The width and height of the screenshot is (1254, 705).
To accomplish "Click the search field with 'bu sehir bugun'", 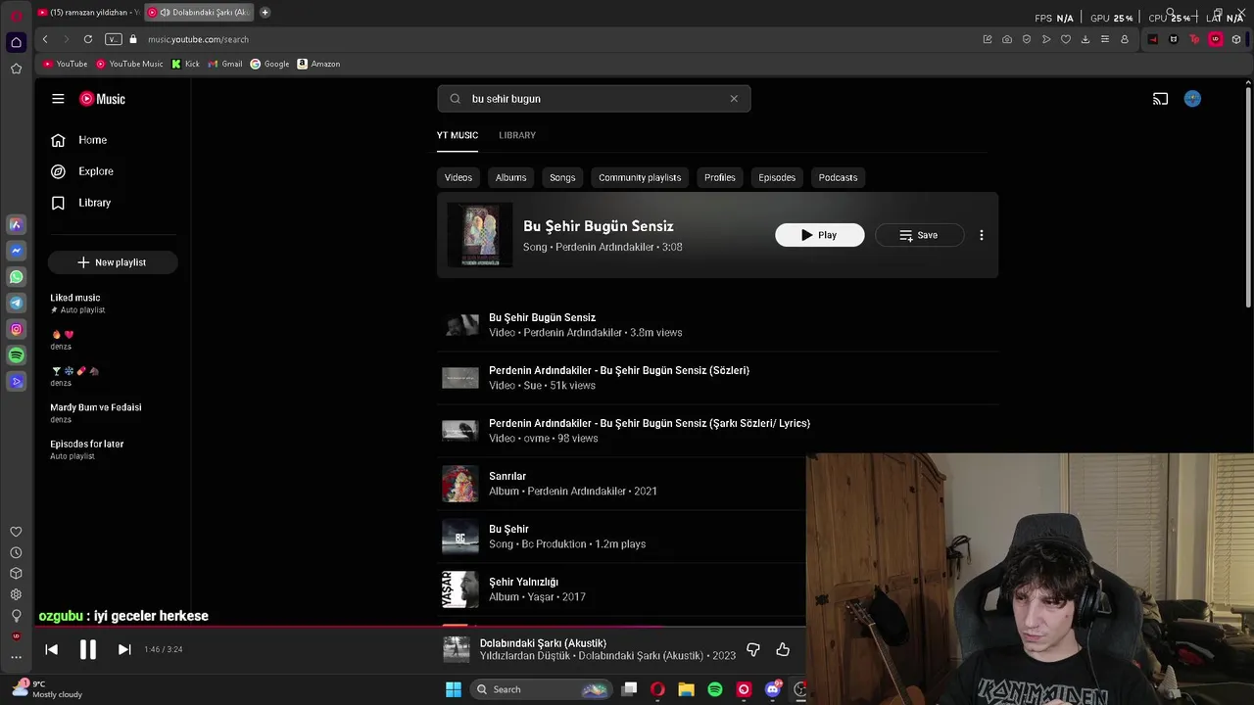I will coord(594,99).
